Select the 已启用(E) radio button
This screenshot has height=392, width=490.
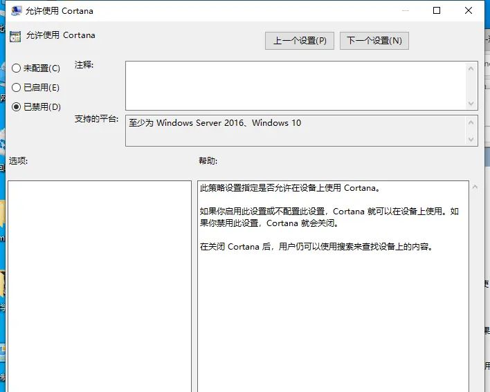point(35,88)
